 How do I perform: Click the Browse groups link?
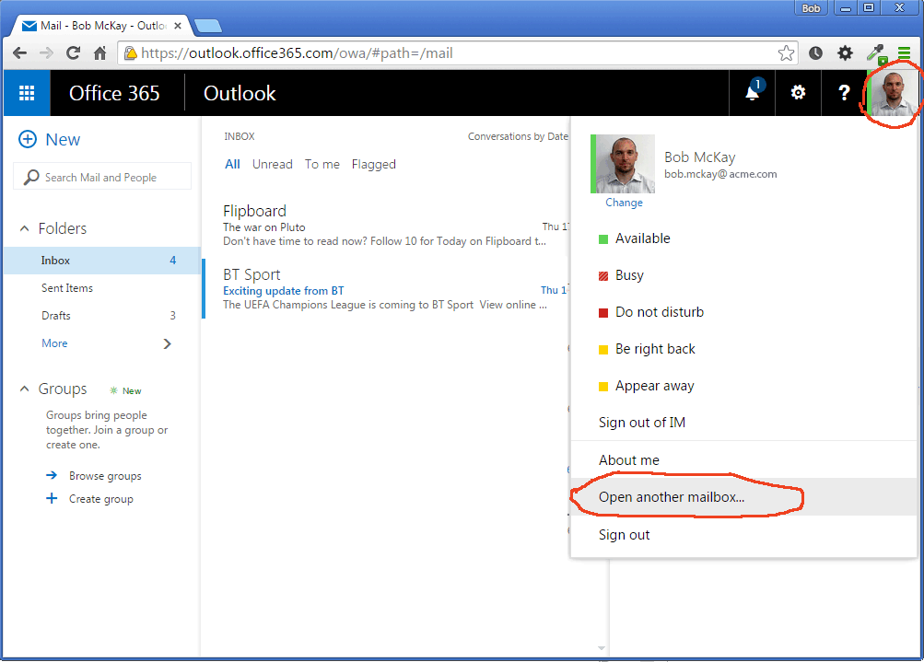105,476
